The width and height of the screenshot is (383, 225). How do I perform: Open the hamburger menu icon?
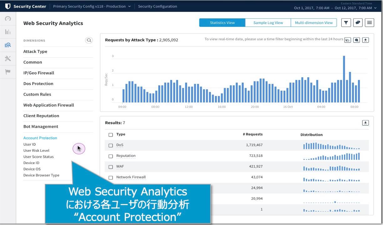(370, 22)
